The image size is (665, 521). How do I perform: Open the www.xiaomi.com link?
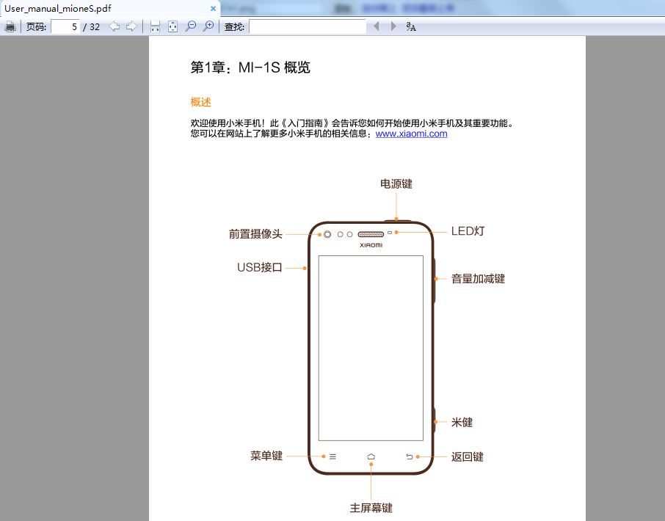tap(411, 134)
